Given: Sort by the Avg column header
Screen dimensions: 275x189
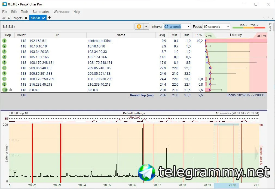Looking at the screenshot, I should point(162,35).
